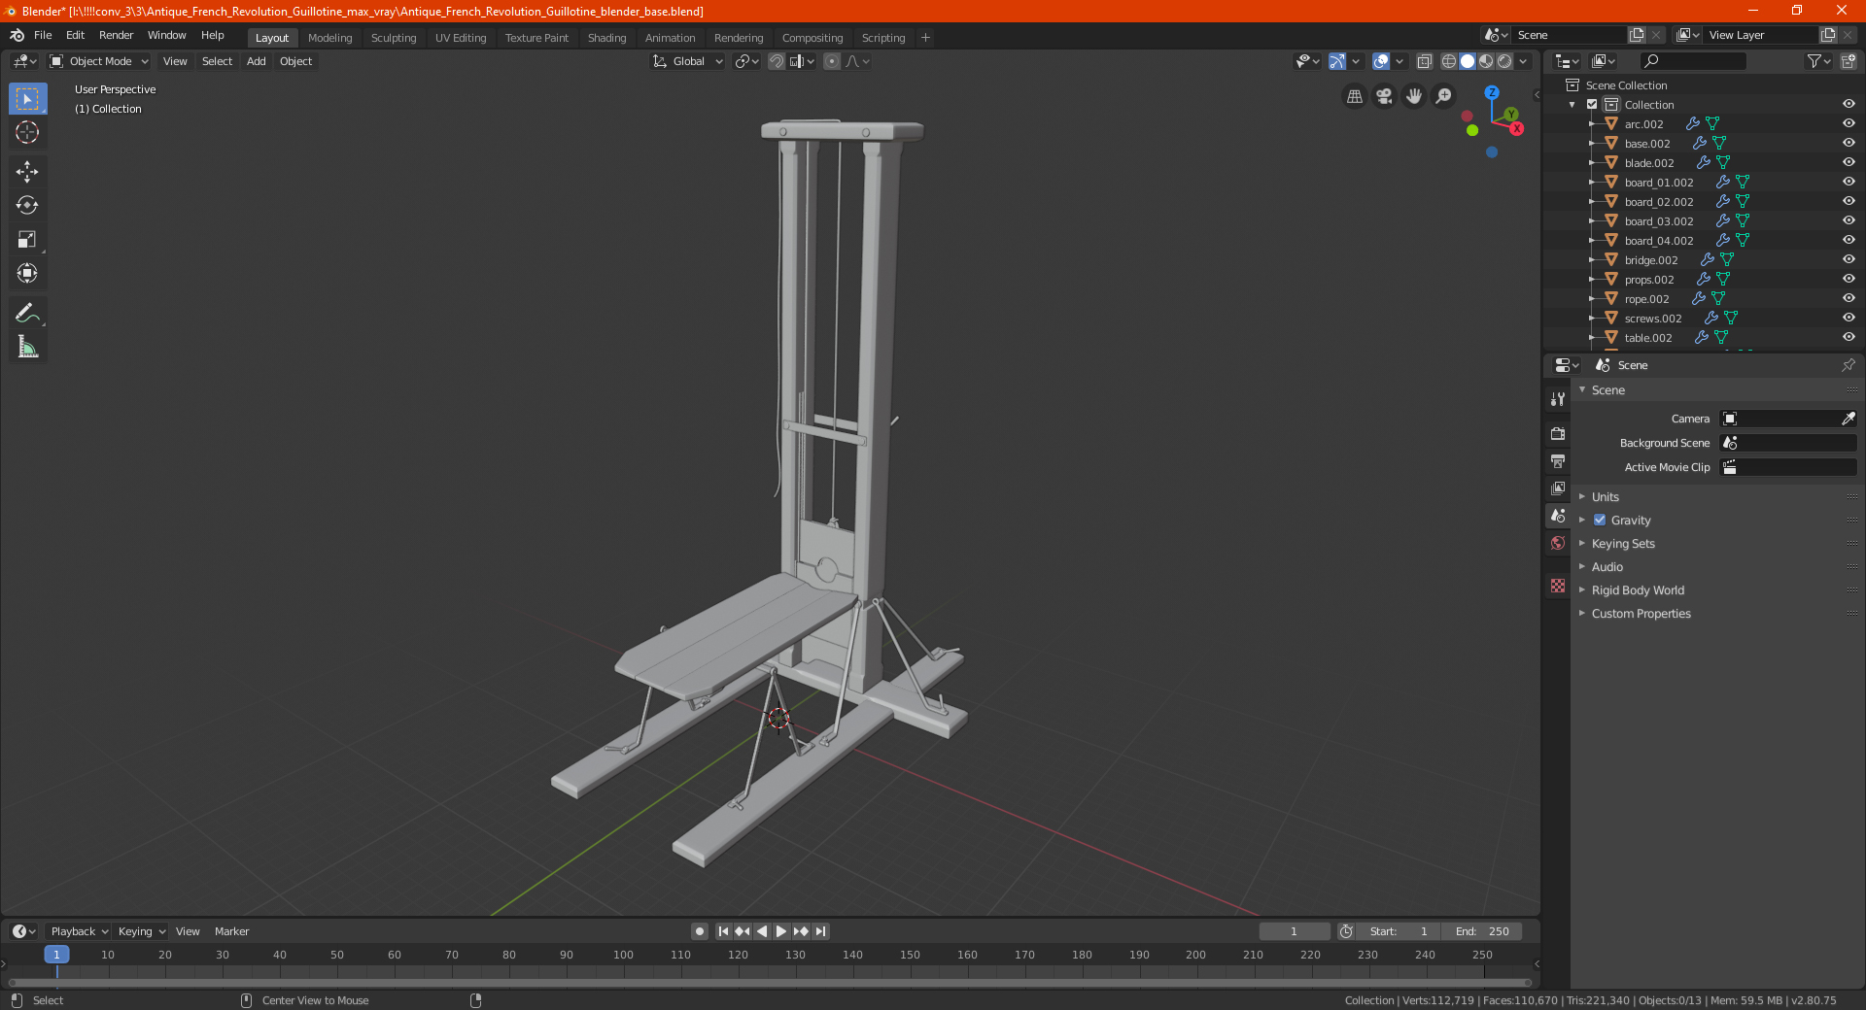Viewport: 1866px width, 1010px height.
Task: Click the End frame field
Action: pos(1481,931)
